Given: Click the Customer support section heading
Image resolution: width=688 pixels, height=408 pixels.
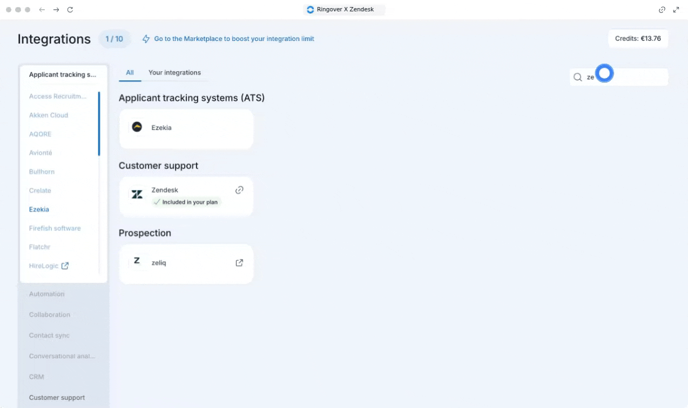Looking at the screenshot, I should coord(159,166).
